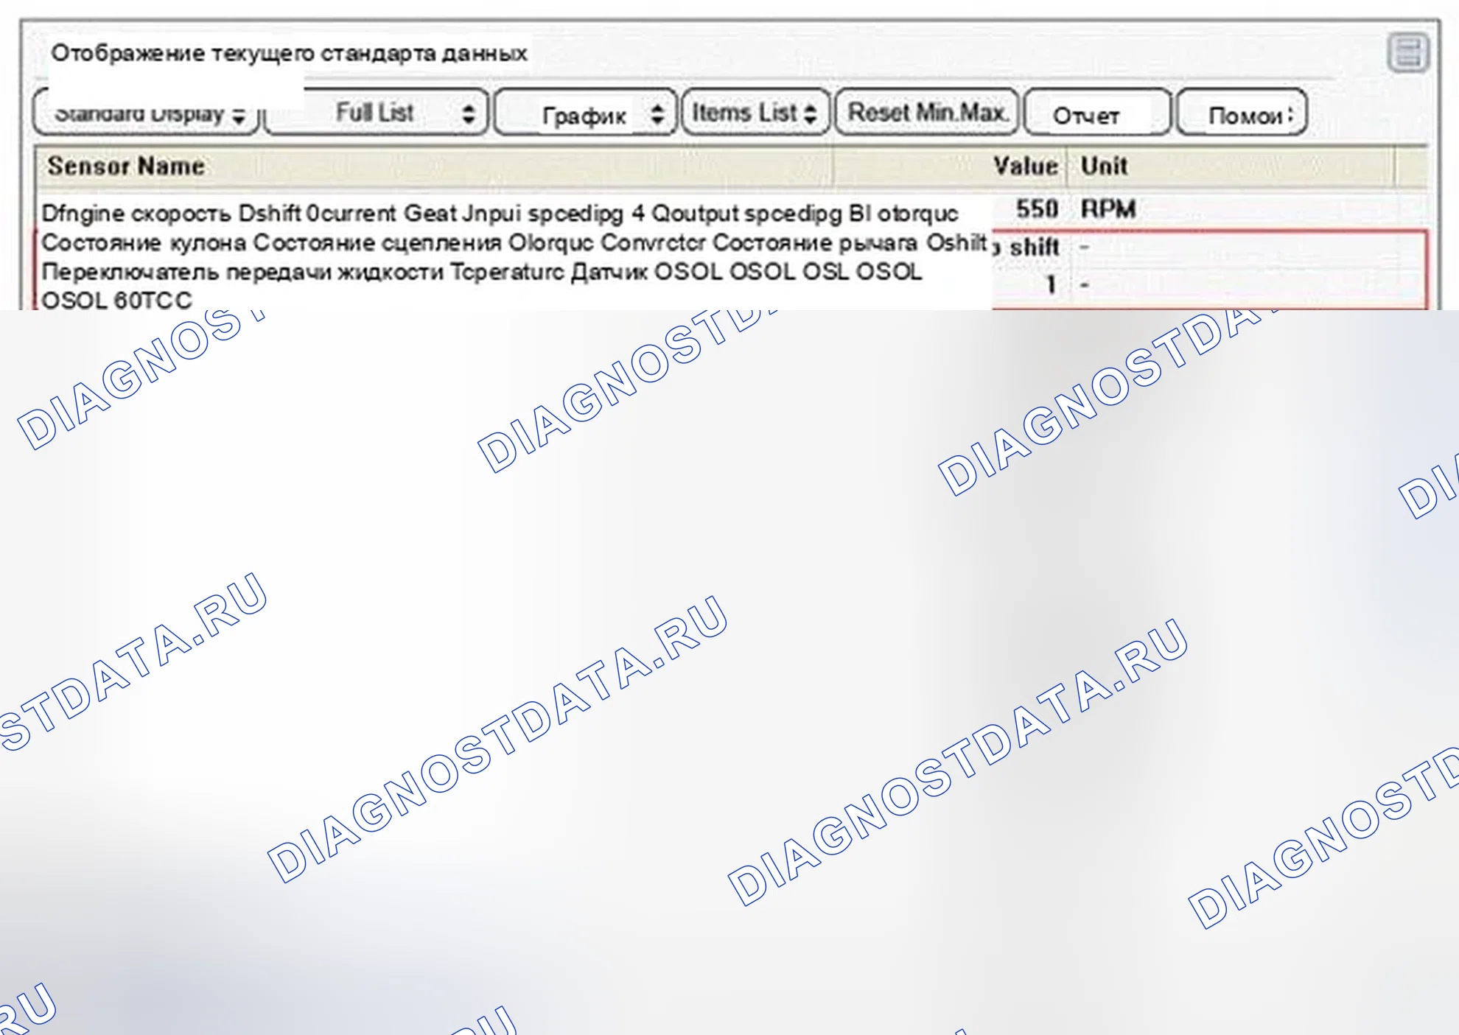Select the Состояние кулона sensor row
This screenshot has width=1459, height=1035.
pyautogui.click(x=514, y=242)
